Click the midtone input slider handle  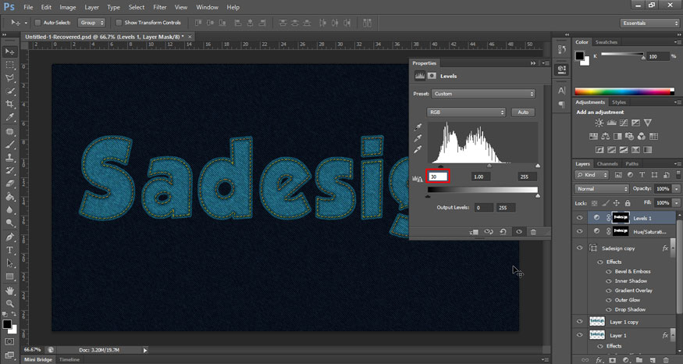point(489,166)
